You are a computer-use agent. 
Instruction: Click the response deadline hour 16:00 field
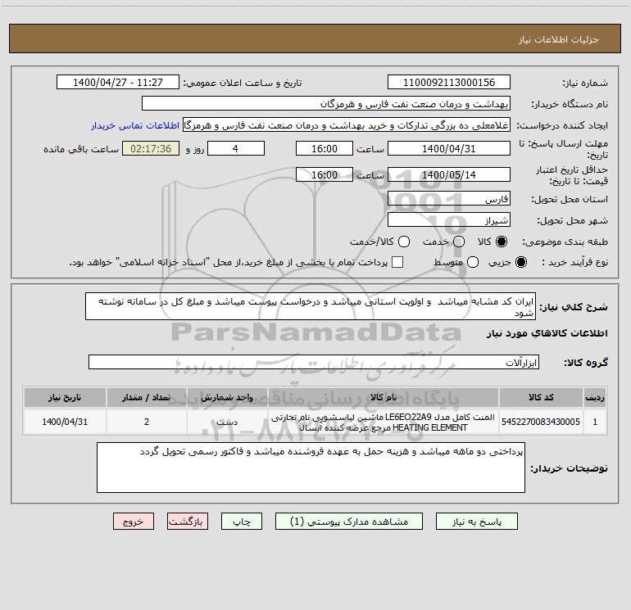coord(325,148)
